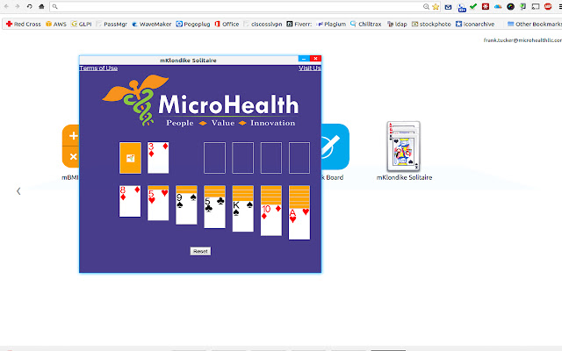Select the 10 of diamonds tableau card
This screenshot has height=351, width=562.
pyautogui.click(x=271, y=220)
